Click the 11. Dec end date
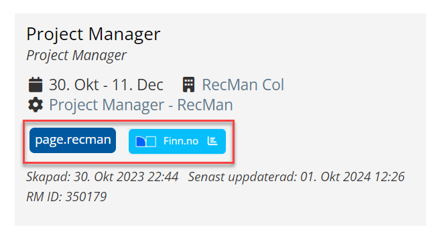 [x=137, y=85]
